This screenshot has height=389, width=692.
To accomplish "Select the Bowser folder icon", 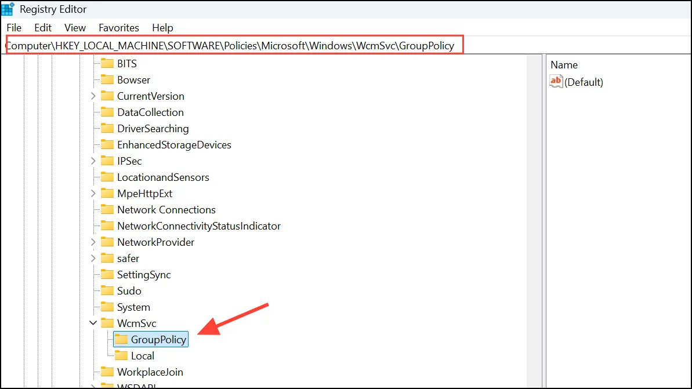I will tap(107, 79).
